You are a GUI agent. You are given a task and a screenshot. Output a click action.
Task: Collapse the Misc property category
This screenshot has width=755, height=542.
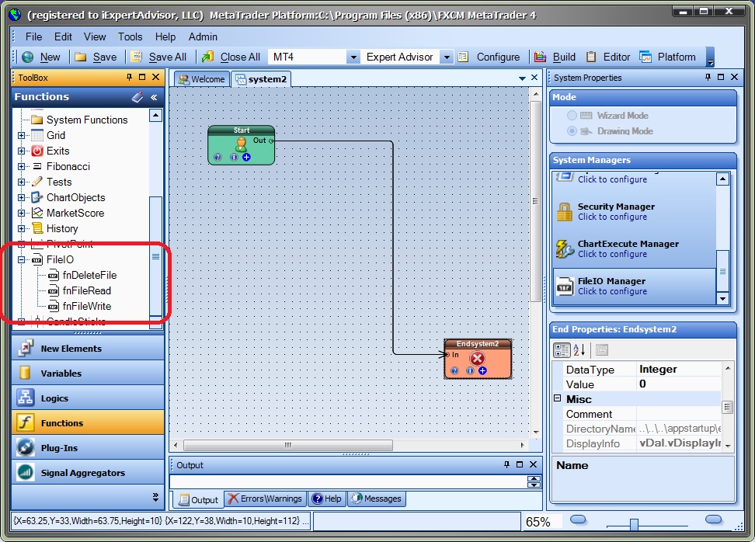pyautogui.click(x=558, y=398)
